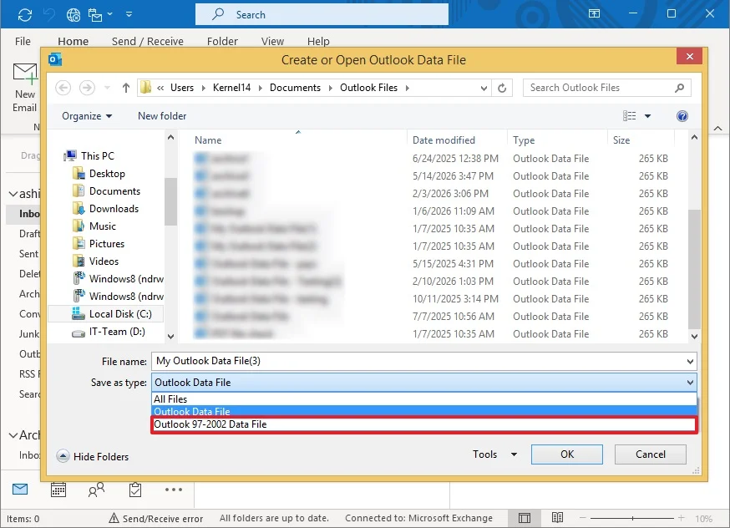Viewport: 730px width, 528px height.
Task: Click the Normal view icon in status bar
Action: [x=525, y=518]
